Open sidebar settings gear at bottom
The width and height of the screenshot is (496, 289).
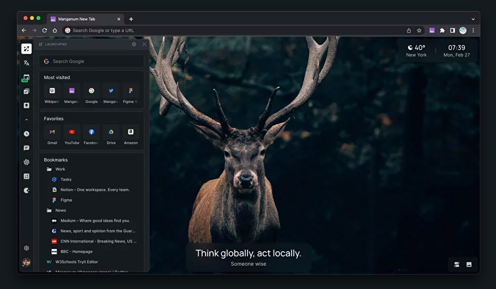27,248
